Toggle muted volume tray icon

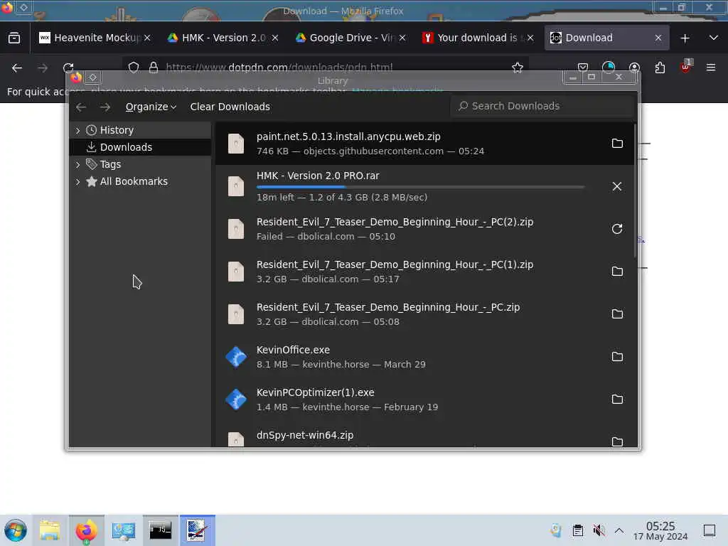click(x=599, y=530)
